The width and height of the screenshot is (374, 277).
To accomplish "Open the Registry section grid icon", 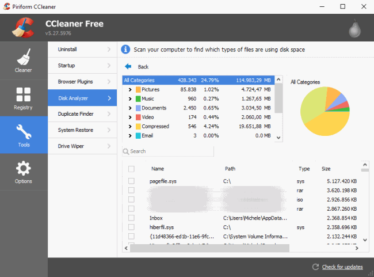I will (24, 94).
